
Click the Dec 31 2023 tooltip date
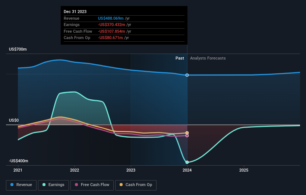point(75,12)
